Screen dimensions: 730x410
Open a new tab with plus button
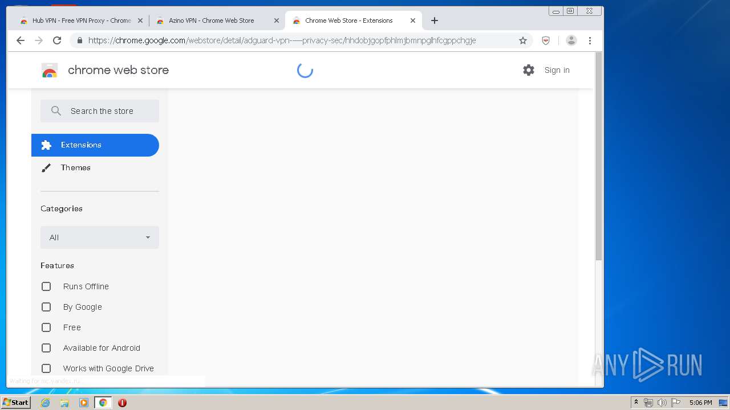pos(435,20)
